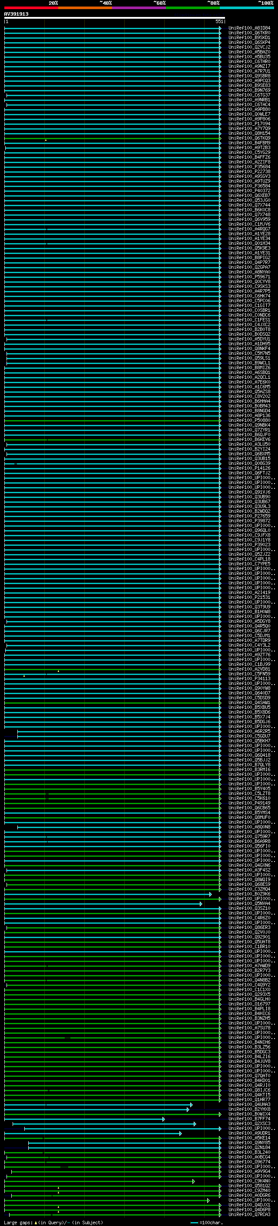Choose hit UniRef100_Q9SBR8
Viewport: 278px width, 1226px height.
click(x=249, y=76)
